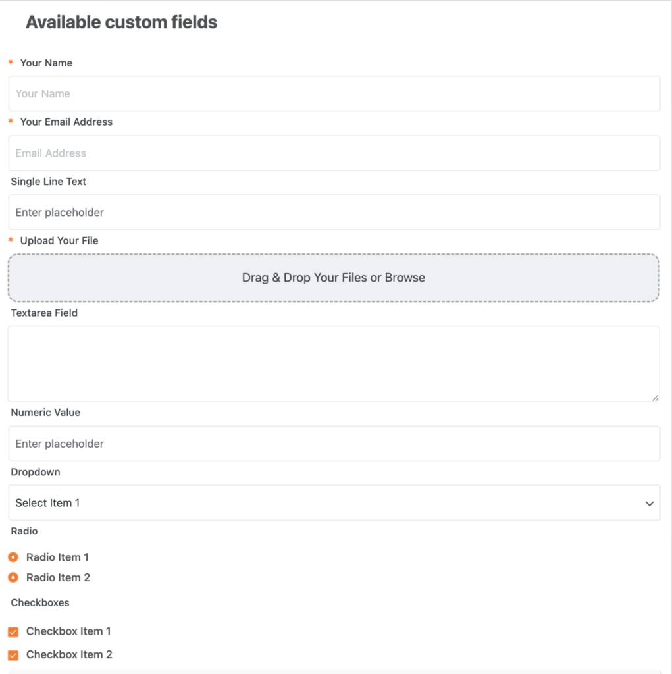
Task: Click the Dropdown field label
Action: (x=36, y=473)
